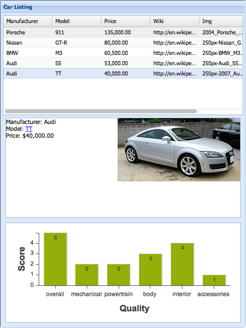Click the 40,000.00 price cell in the grid

[125, 74]
